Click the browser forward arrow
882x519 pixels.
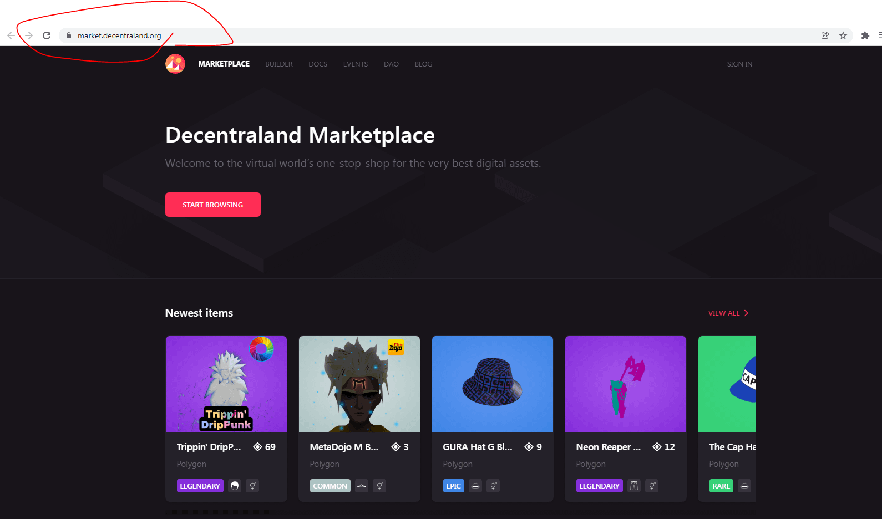click(x=29, y=35)
